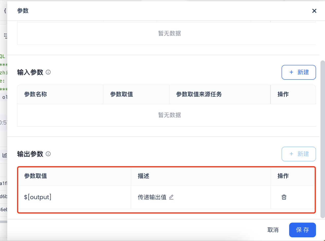325x241 pixels.
Task: Click the 传递输出值 description text
Action: [x=152, y=197]
